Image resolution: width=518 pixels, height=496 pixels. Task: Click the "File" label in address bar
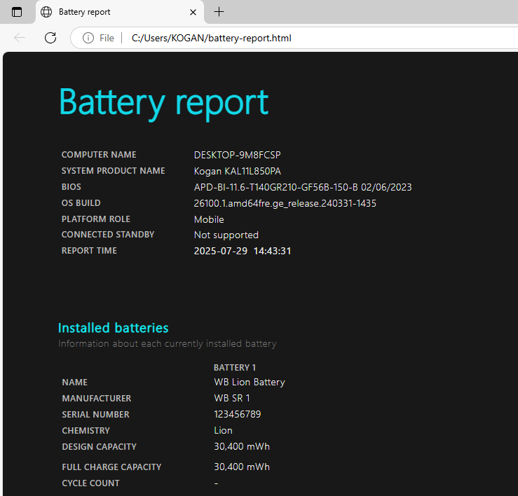pyautogui.click(x=107, y=38)
